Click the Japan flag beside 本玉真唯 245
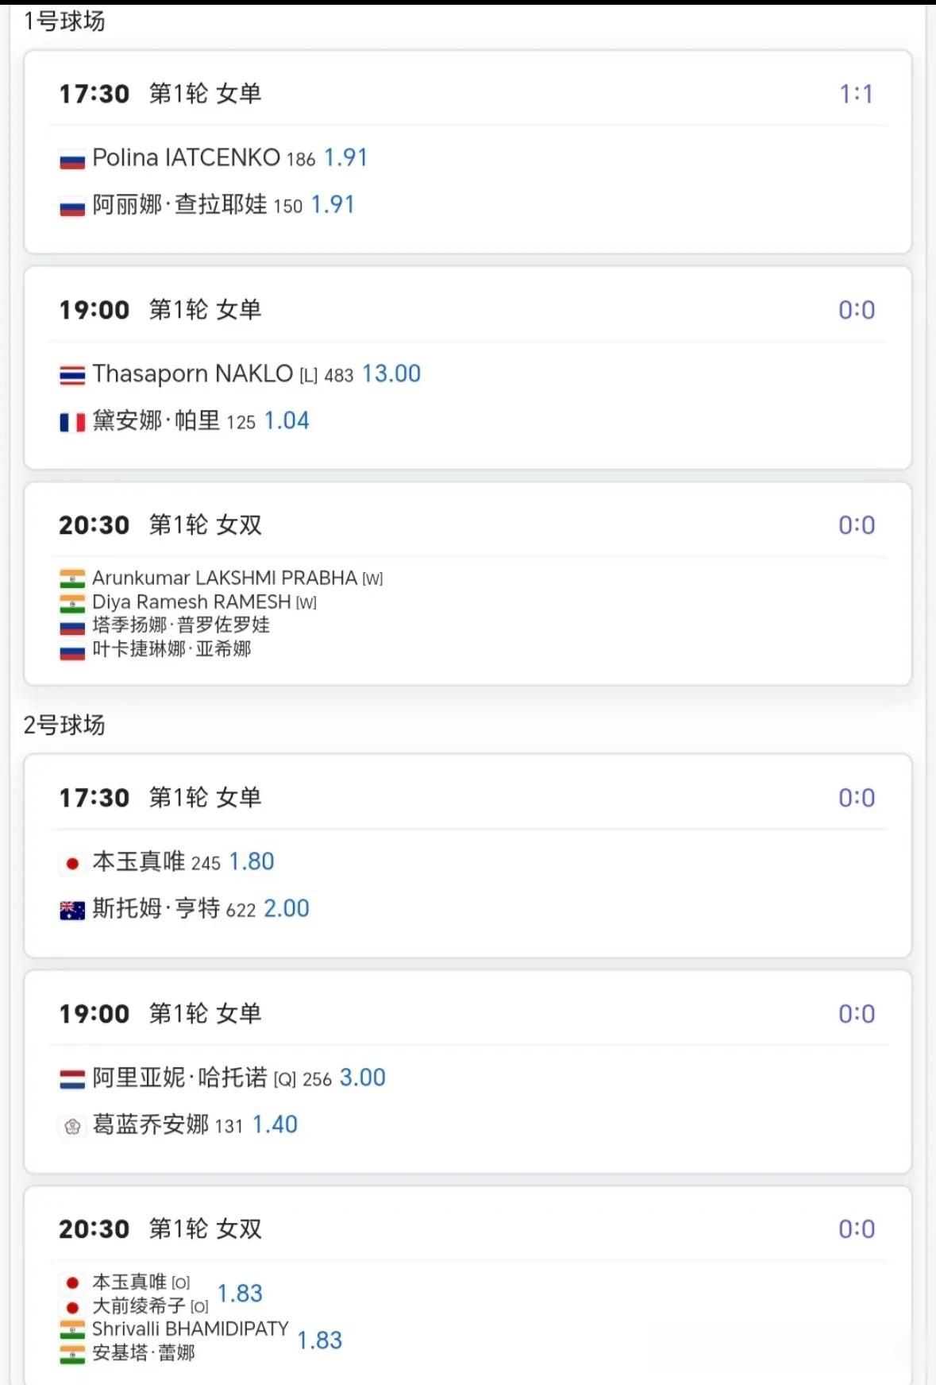This screenshot has height=1385, width=936. (x=72, y=863)
